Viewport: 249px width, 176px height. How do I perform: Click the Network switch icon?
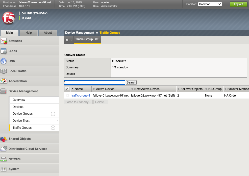(x=4, y=159)
